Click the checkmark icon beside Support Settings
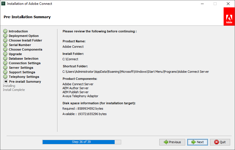 5,72
